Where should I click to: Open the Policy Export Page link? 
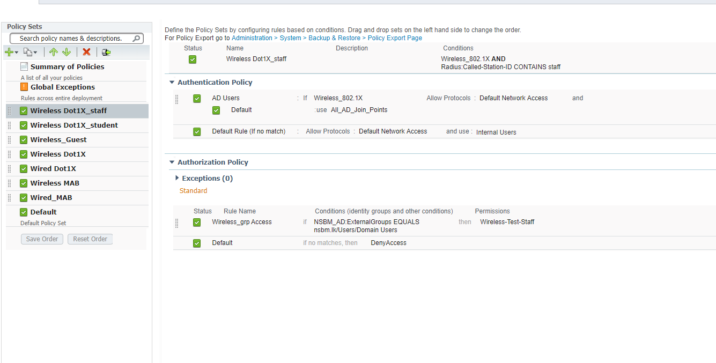coord(395,38)
